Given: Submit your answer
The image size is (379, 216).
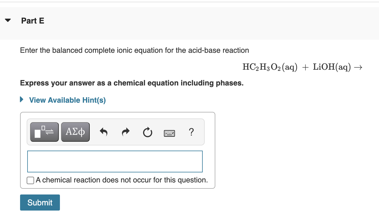Looking at the screenshot, I should tap(40, 202).
